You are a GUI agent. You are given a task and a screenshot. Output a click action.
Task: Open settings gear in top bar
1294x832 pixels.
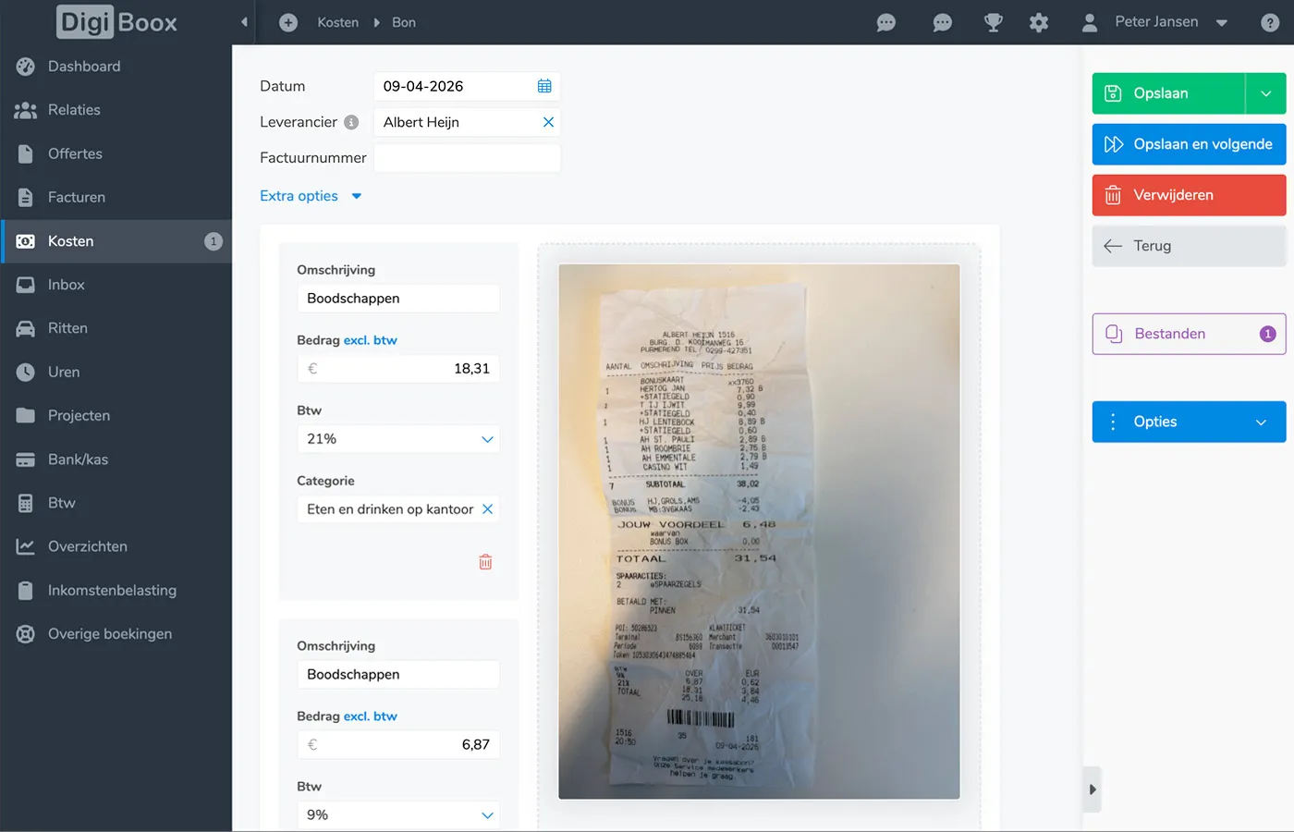pos(1039,22)
